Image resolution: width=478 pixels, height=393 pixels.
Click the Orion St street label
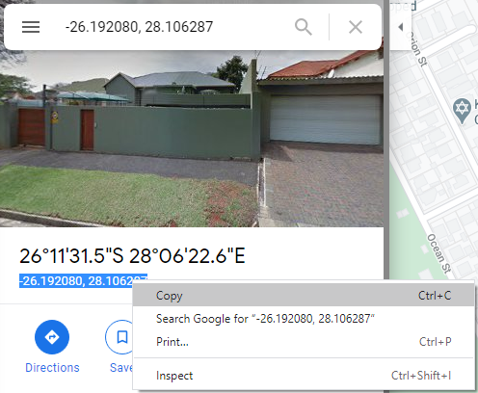pyautogui.click(x=416, y=48)
